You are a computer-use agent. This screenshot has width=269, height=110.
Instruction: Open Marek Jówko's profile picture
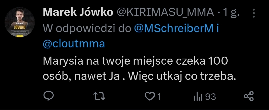click(20, 22)
